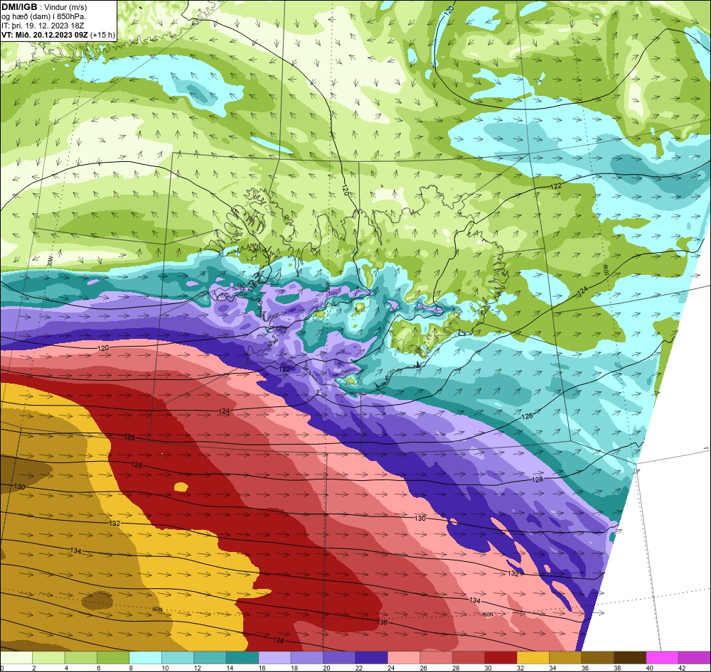Choose the dark red 30–32 m/s legend swatch
Screen dimensions: 711x672
click(x=501, y=658)
